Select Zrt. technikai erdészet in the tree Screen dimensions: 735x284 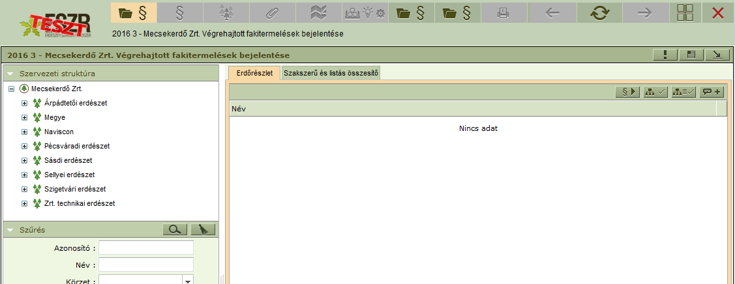80,203
